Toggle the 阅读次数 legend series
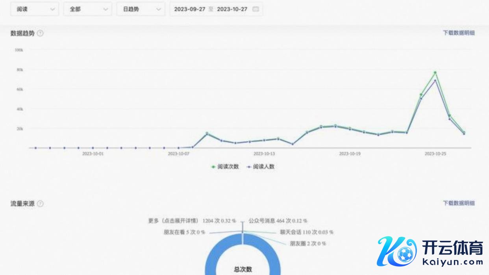Viewport: 489px width, 275px height. tap(225, 167)
